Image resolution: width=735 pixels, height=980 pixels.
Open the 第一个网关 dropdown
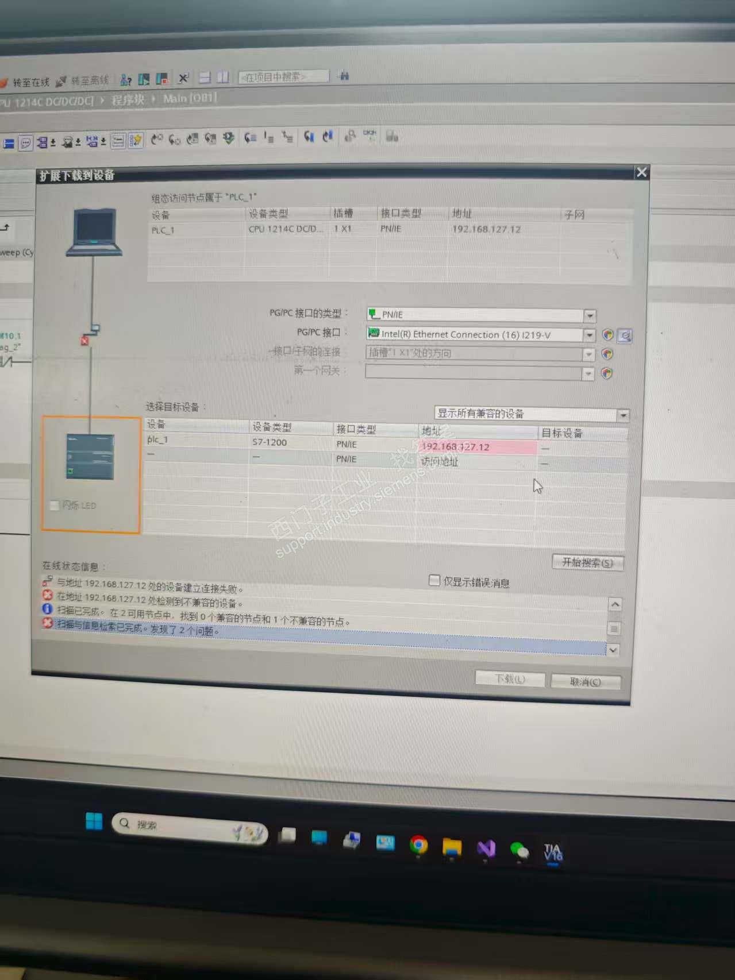pos(587,374)
